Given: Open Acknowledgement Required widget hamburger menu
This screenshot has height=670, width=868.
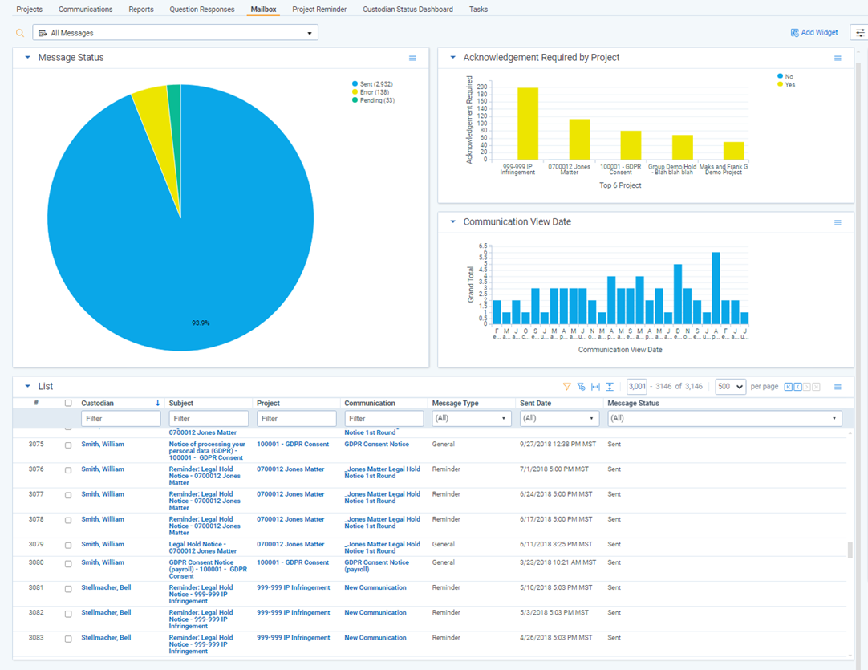Looking at the screenshot, I should pyautogui.click(x=838, y=58).
